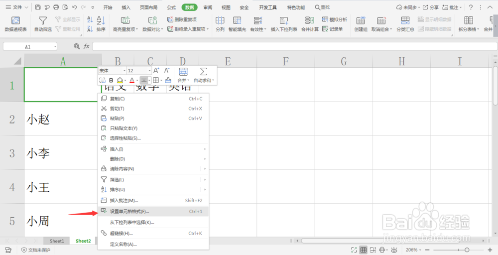
Task: Click the zoom slider handle in status bar
Action: coord(467,250)
